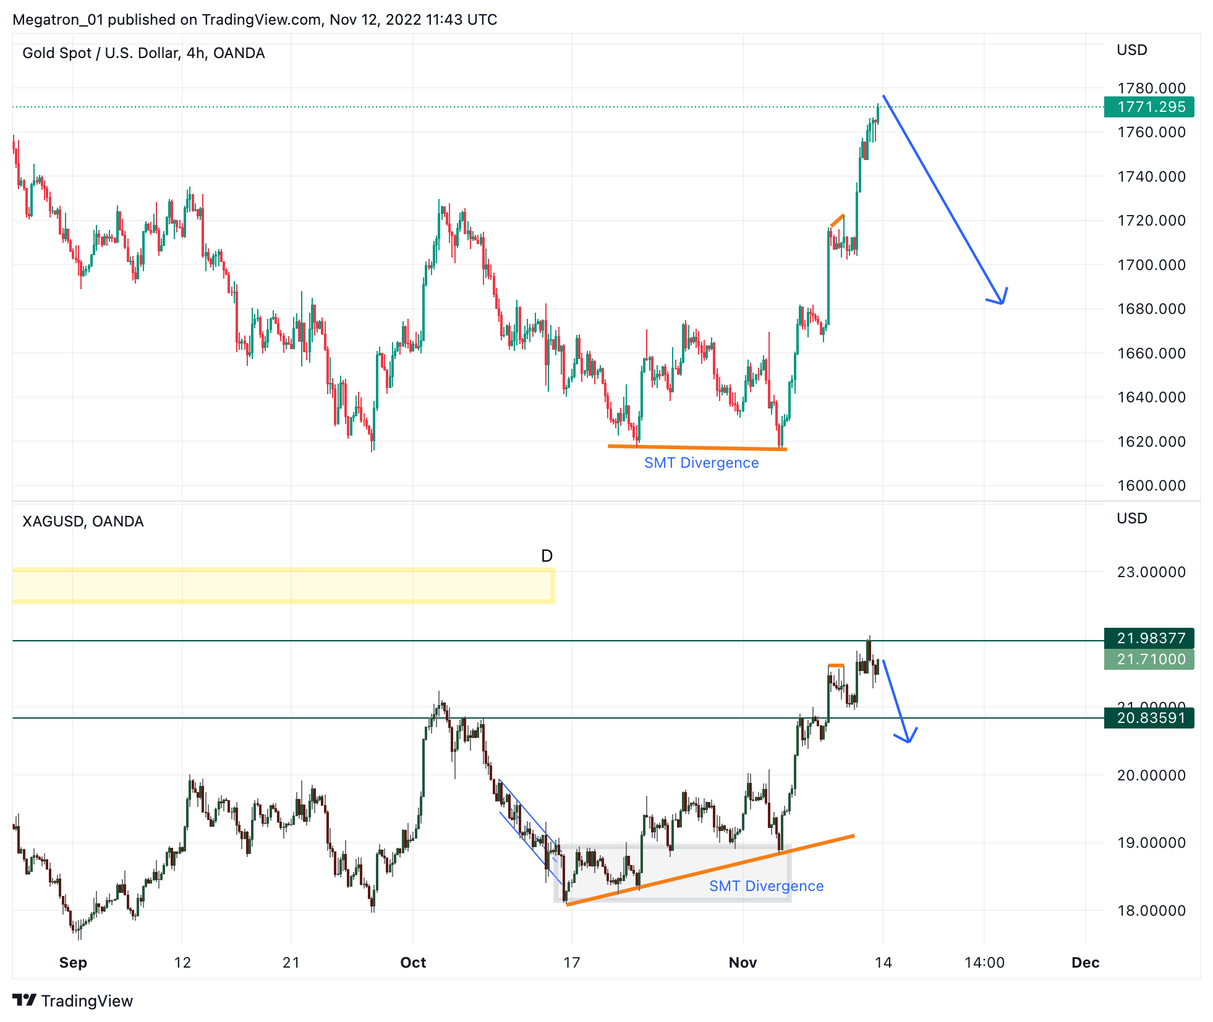Click the 12 date on time axis
Viewport: 1213px width, 1022px height.
tap(182, 962)
